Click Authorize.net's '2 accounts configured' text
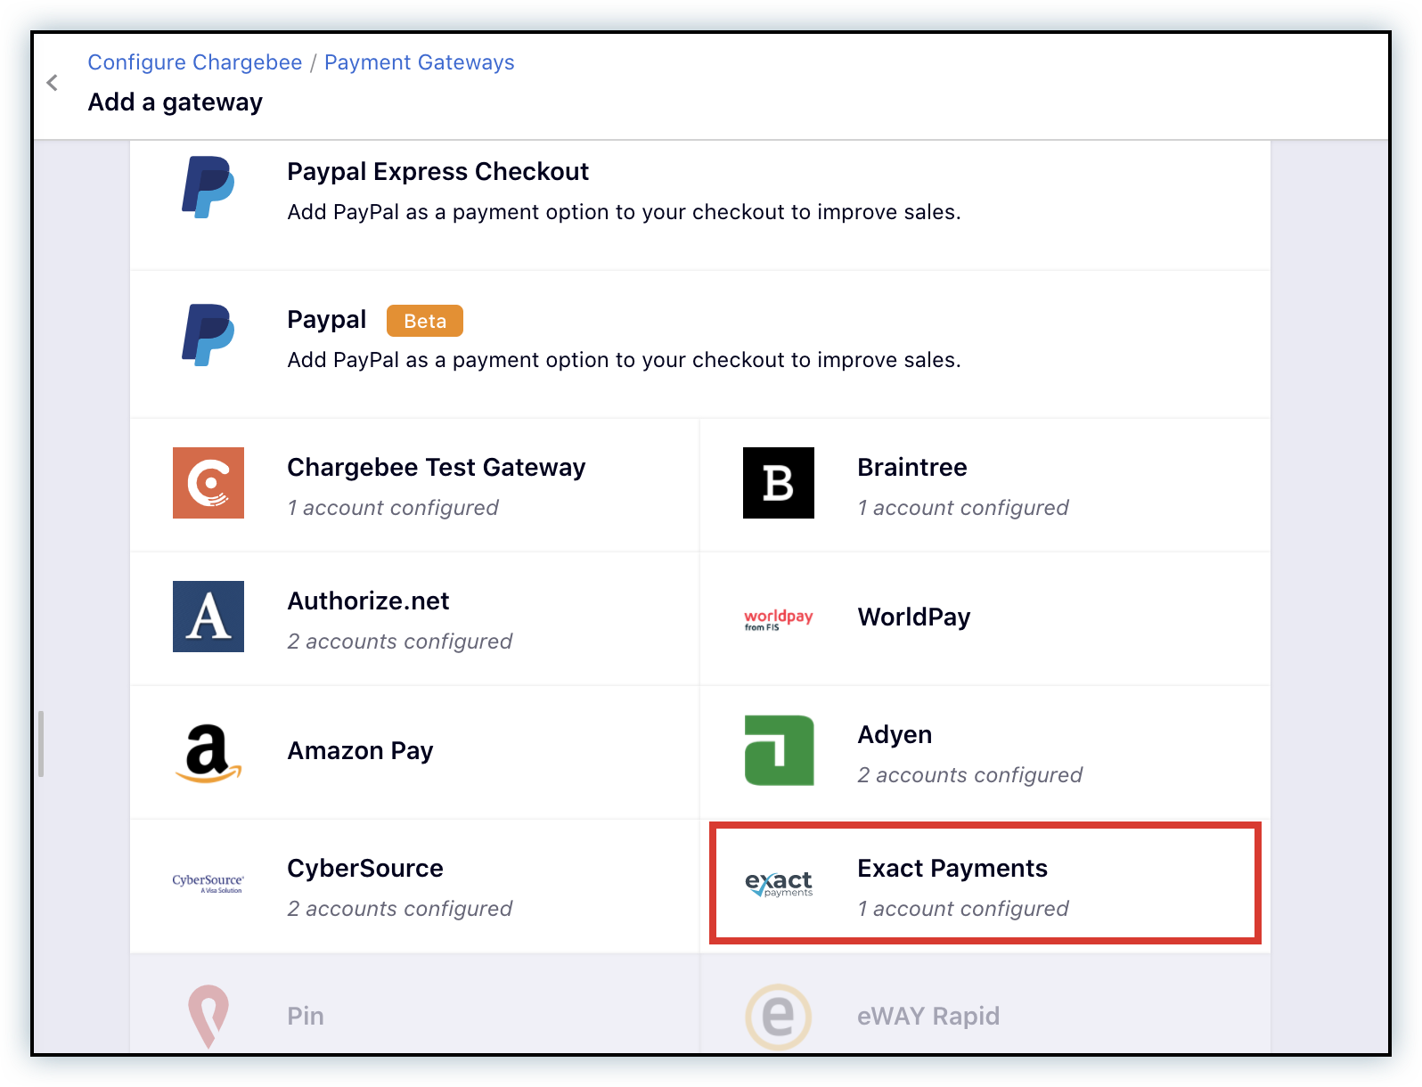1422x1087 pixels. click(399, 642)
